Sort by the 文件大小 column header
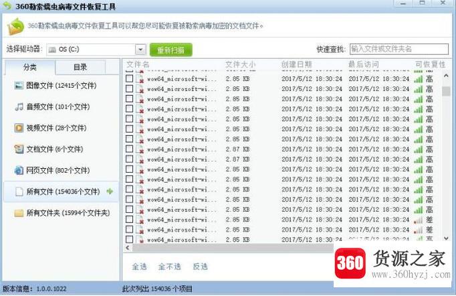This screenshot has width=456, height=296. point(241,64)
